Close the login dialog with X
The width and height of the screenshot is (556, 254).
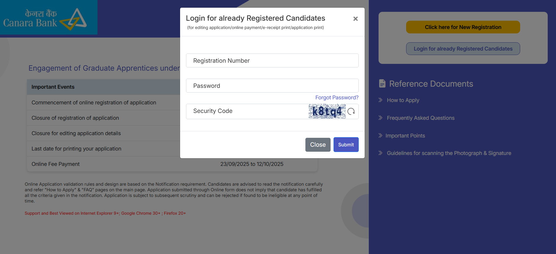(355, 19)
